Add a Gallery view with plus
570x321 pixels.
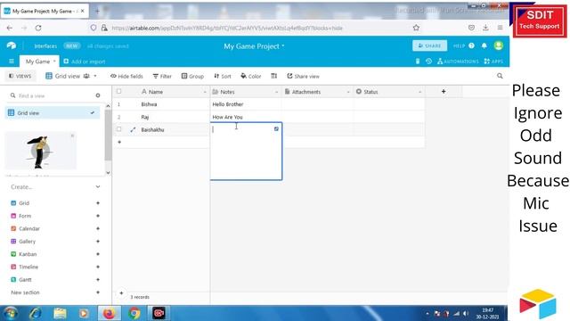pyautogui.click(x=98, y=242)
